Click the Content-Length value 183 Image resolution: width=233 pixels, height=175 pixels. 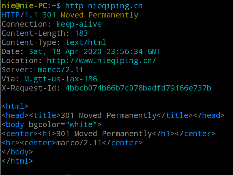tap(81, 33)
